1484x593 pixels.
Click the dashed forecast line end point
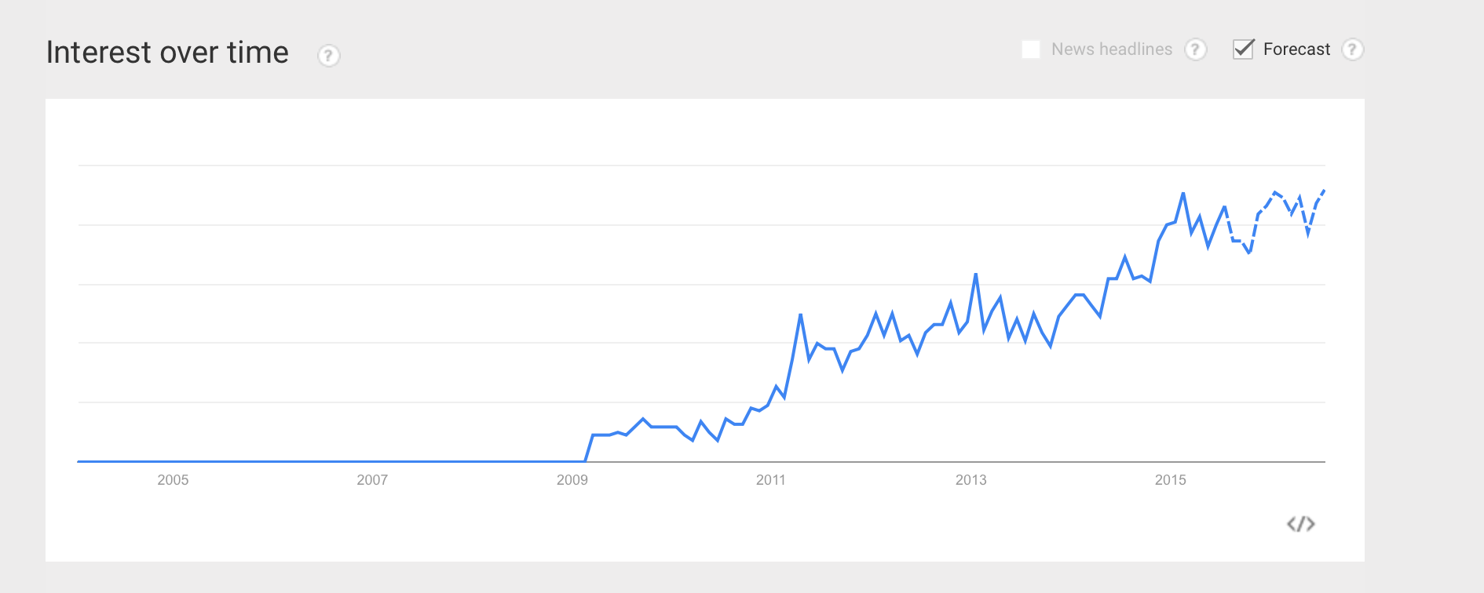tap(1324, 191)
